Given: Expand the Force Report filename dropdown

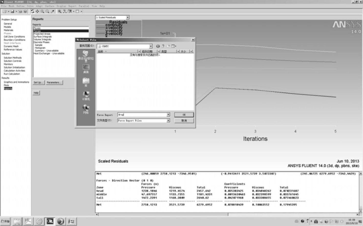Looking at the screenshot, I should tap(168, 115).
